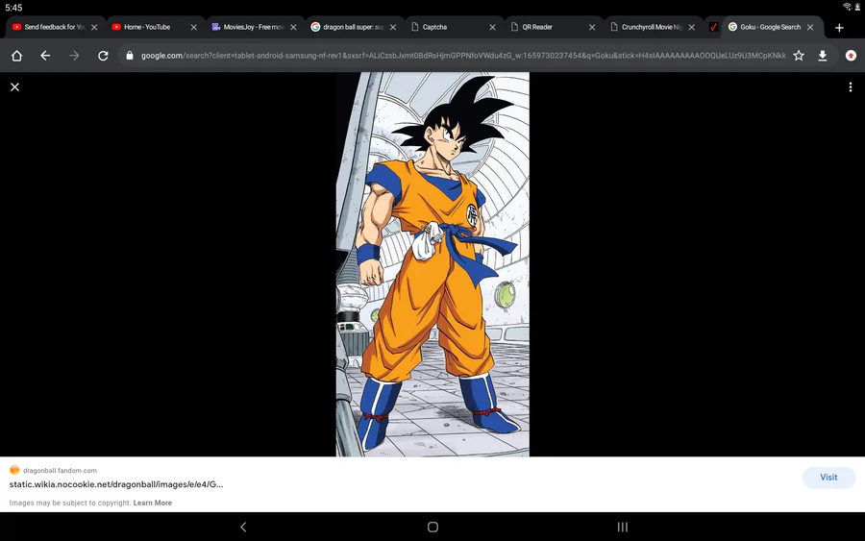Click the static.wikia.nocookie.net image title
865x541 pixels.
116,484
